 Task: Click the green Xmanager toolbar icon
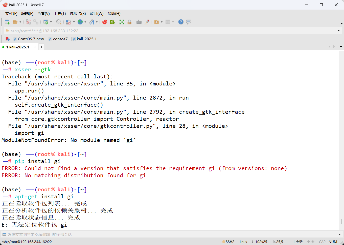click(112, 22)
